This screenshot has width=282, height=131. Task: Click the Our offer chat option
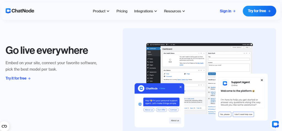[x=161, y=110]
